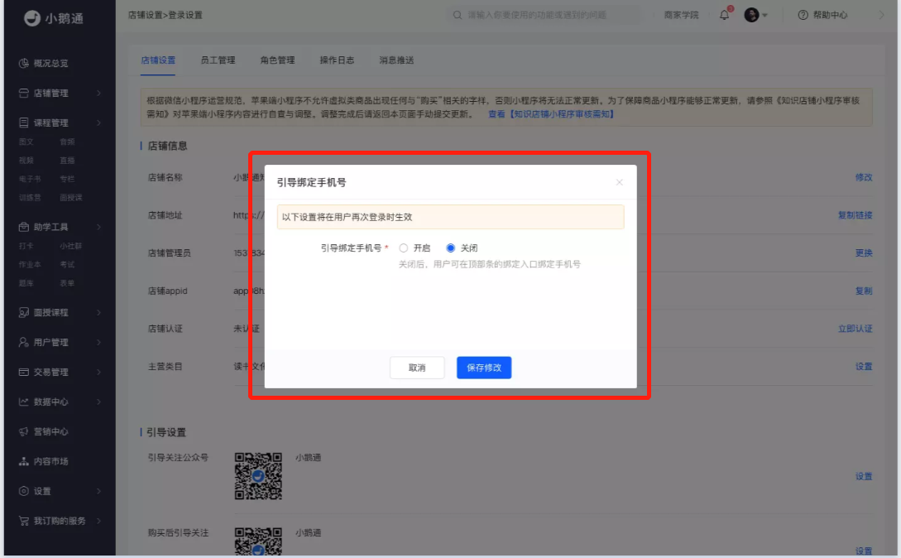
Task: Expand 设置 submenu chevron
Action: [98, 491]
